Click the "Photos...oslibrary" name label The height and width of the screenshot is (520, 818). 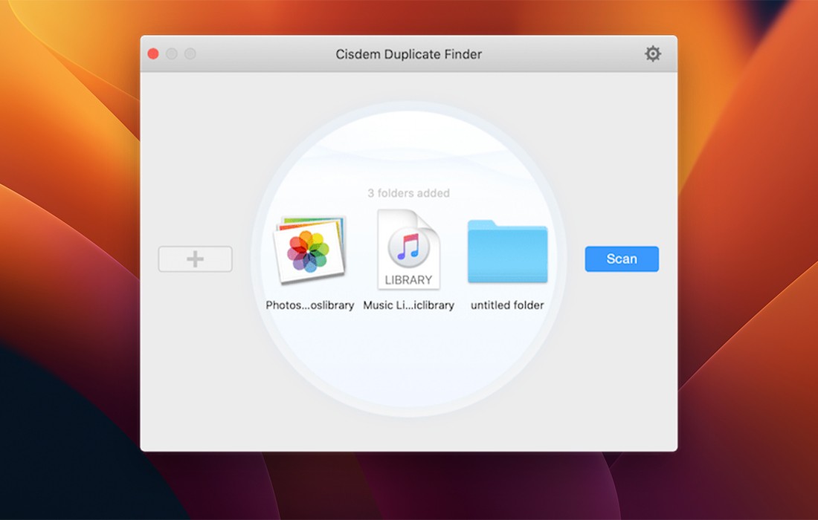pos(309,305)
